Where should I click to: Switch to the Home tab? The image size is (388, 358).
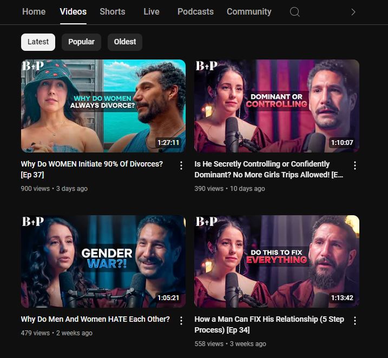click(x=34, y=12)
